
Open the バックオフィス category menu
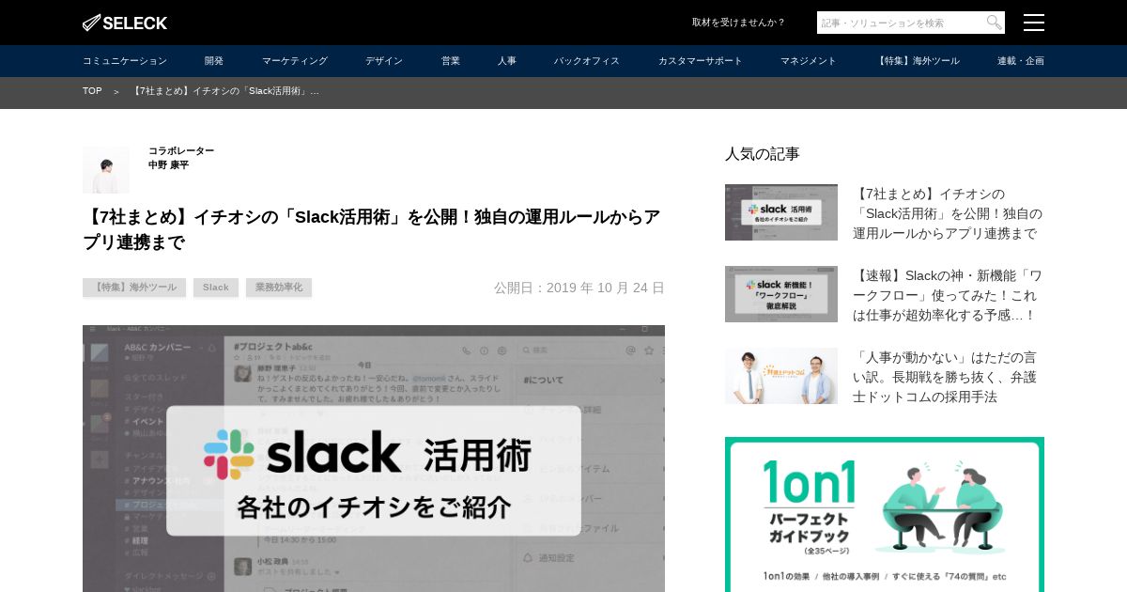click(x=587, y=61)
